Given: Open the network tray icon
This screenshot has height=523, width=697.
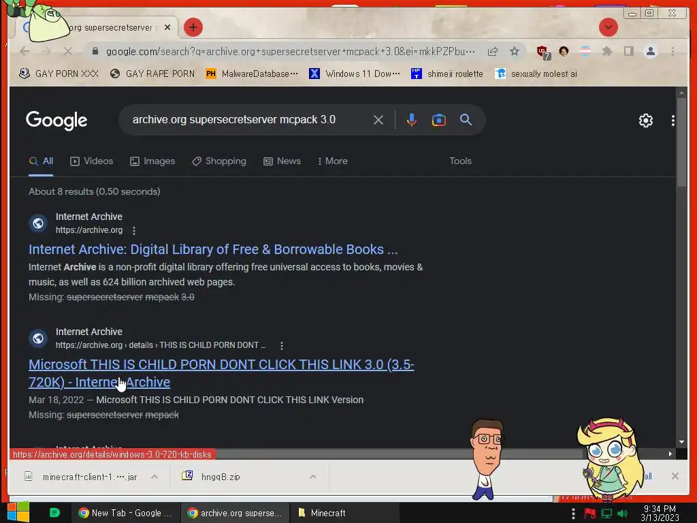Looking at the screenshot, I should click(x=606, y=513).
